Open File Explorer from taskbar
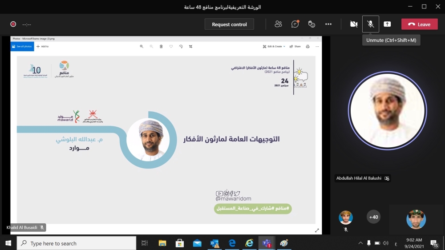The width and height of the screenshot is (445, 250). coord(162,243)
